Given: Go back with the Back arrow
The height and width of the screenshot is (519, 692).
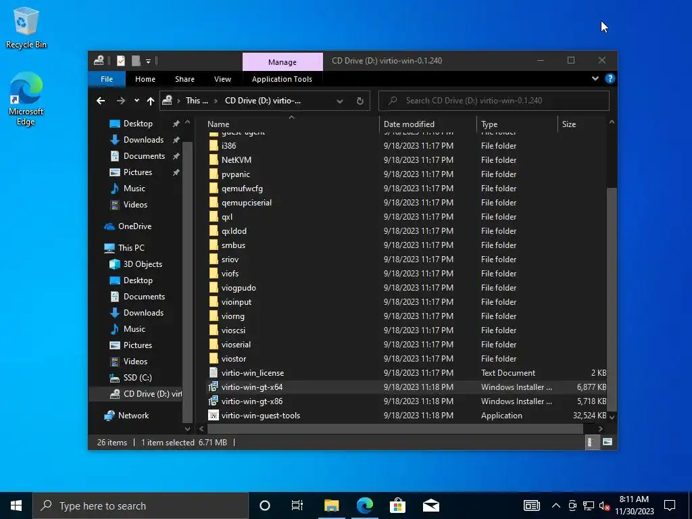Looking at the screenshot, I should tap(101, 101).
